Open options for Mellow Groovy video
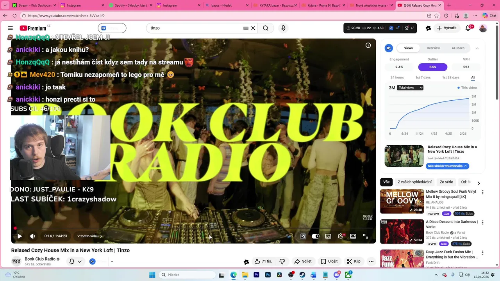 (483, 192)
